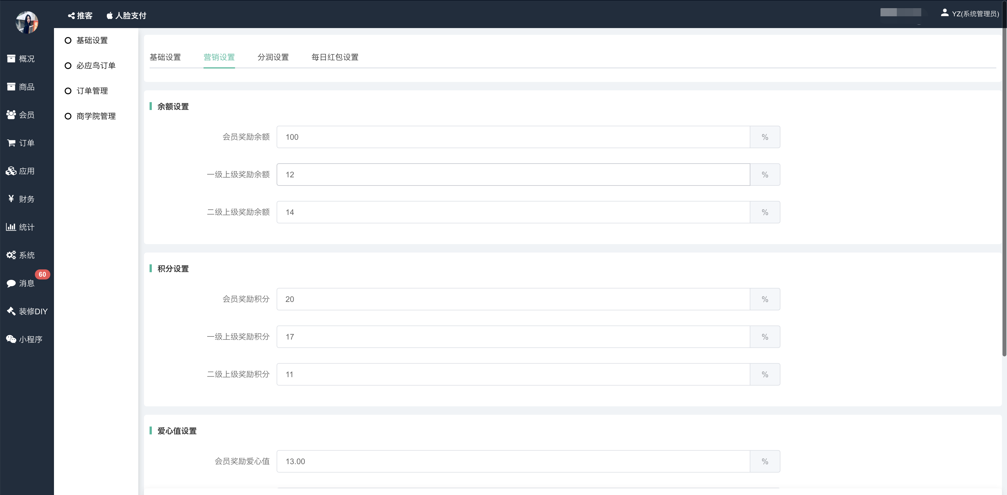Open the 会员 members group icon
The image size is (1007, 495).
(11, 115)
